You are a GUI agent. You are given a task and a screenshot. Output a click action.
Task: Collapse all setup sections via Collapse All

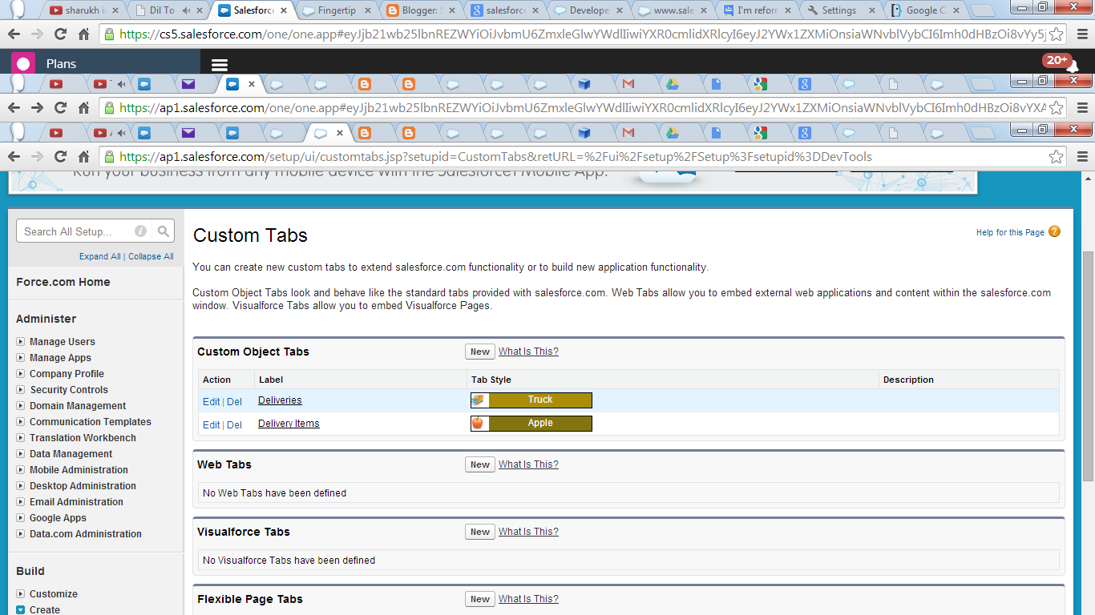[151, 256]
